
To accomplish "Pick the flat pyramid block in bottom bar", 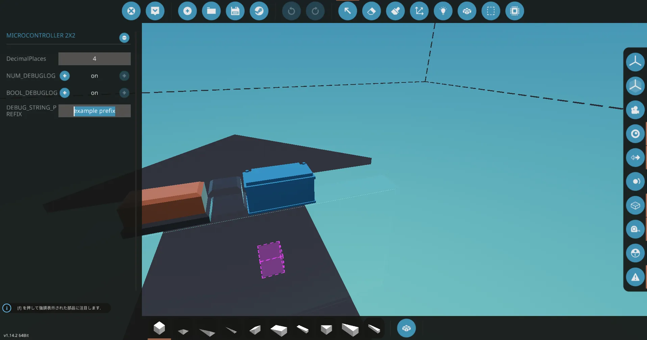I will click(x=183, y=331).
